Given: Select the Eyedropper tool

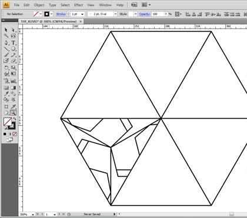Looking at the screenshot, I should pos(6,93).
